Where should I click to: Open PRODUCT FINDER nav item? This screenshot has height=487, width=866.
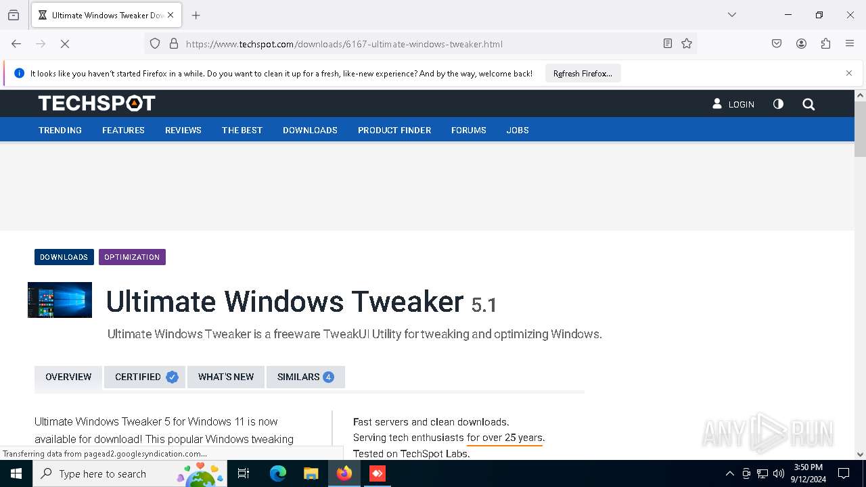394,130
